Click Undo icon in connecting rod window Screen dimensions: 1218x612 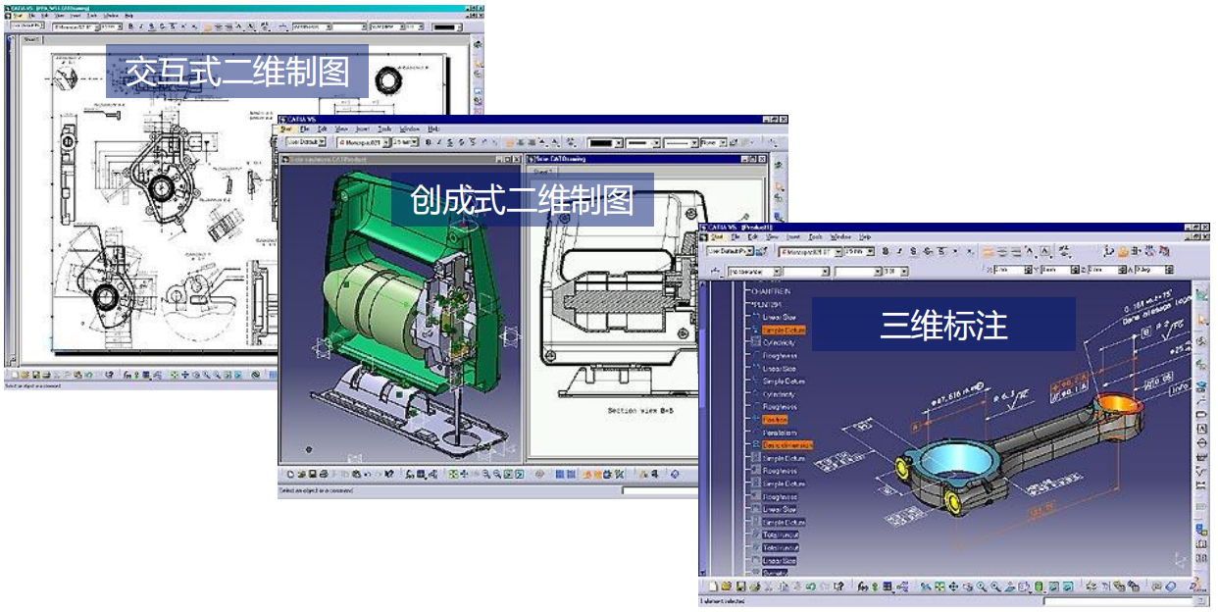pyautogui.click(x=810, y=587)
